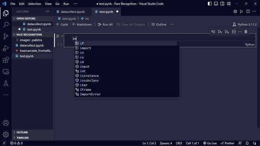Customize layout button in title bar
The image size is (260, 146).
click(229, 4)
